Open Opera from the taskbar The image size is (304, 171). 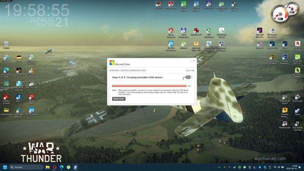(54, 167)
